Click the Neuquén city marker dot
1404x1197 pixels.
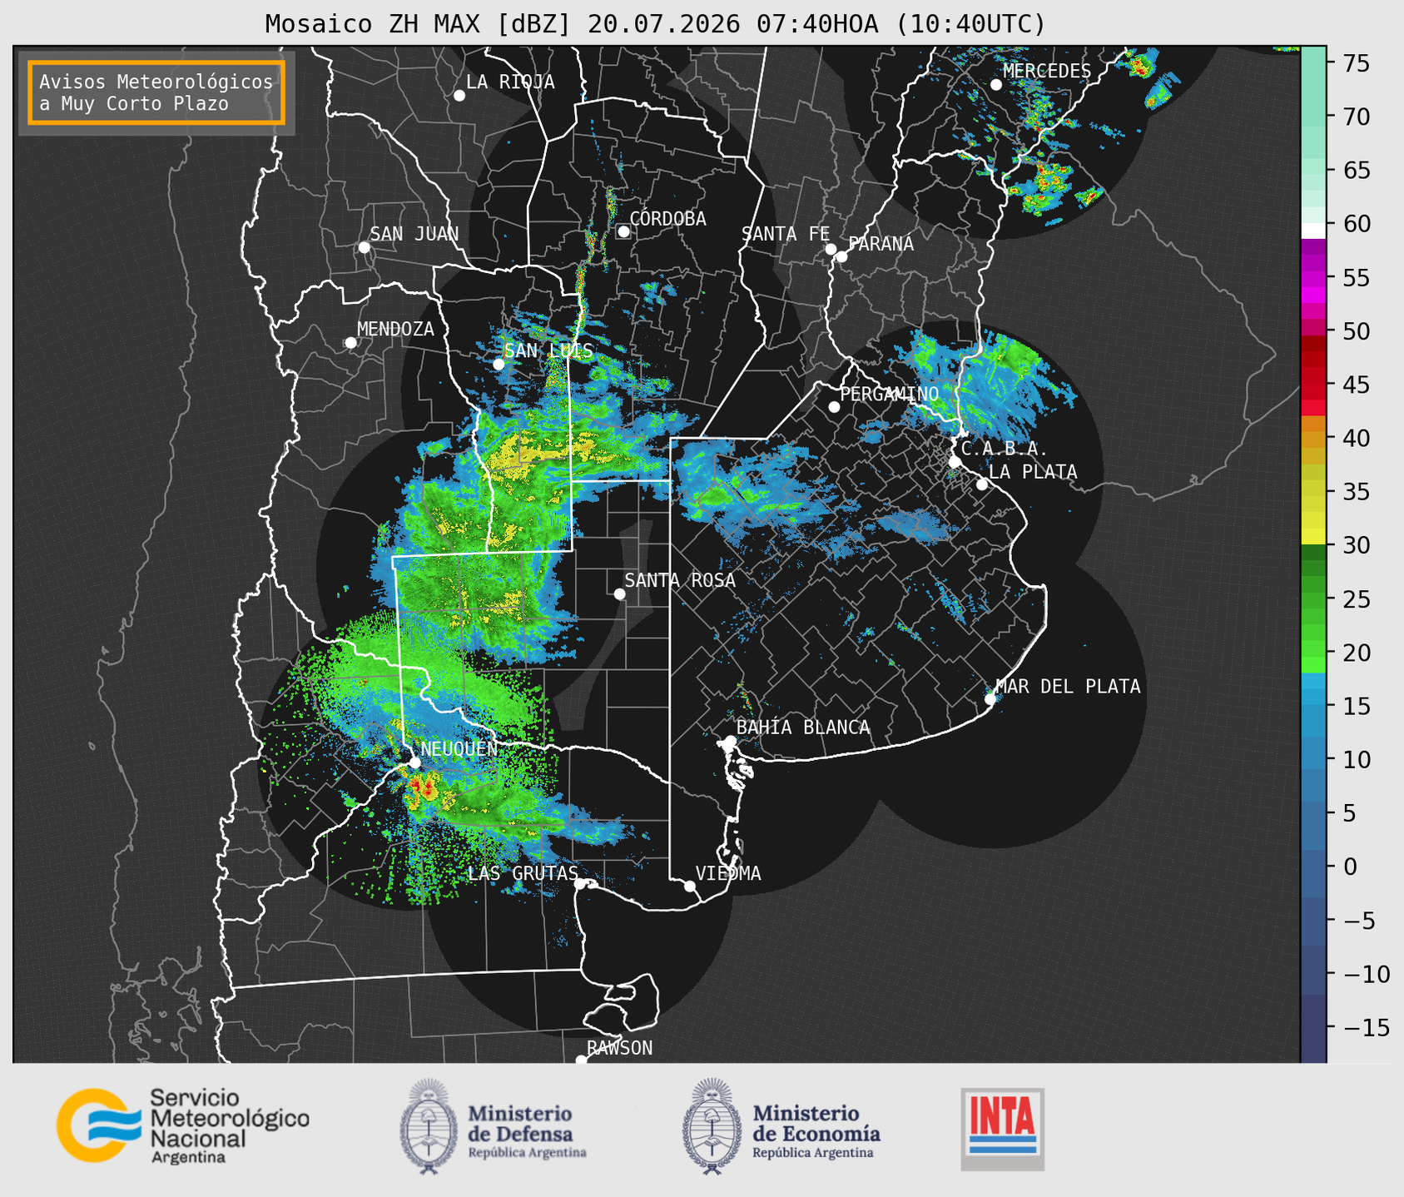click(414, 762)
